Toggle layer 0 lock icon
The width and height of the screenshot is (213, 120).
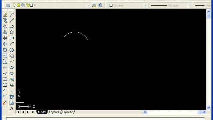(28, 5)
